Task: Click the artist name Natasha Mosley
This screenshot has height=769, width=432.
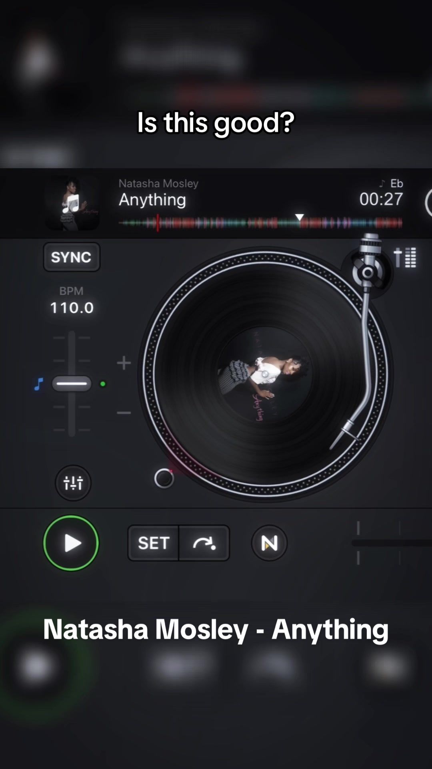Action: coord(158,183)
